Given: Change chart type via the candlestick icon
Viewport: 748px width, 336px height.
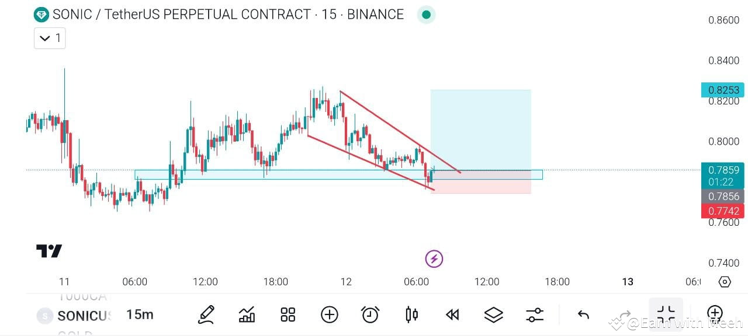Looking at the screenshot, I should [411, 314].
